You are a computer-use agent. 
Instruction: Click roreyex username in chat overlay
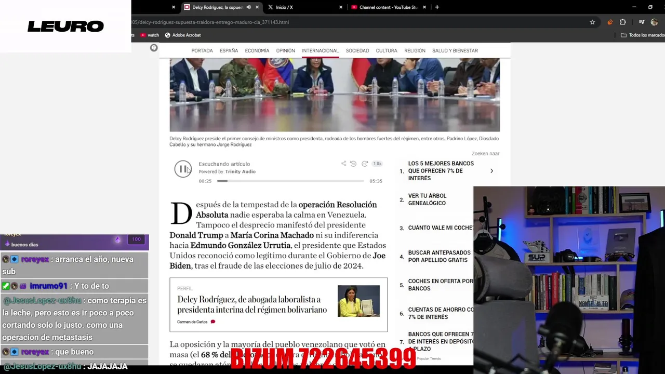(x=35, y=259)
